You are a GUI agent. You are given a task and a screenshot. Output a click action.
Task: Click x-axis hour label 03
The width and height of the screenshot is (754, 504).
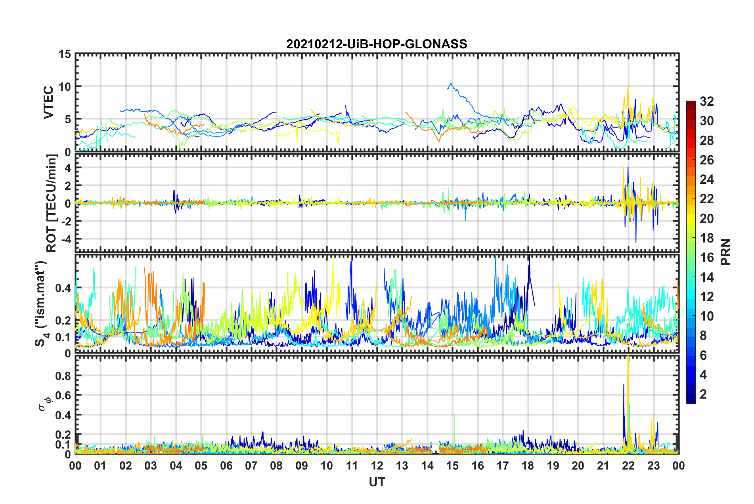151,466
